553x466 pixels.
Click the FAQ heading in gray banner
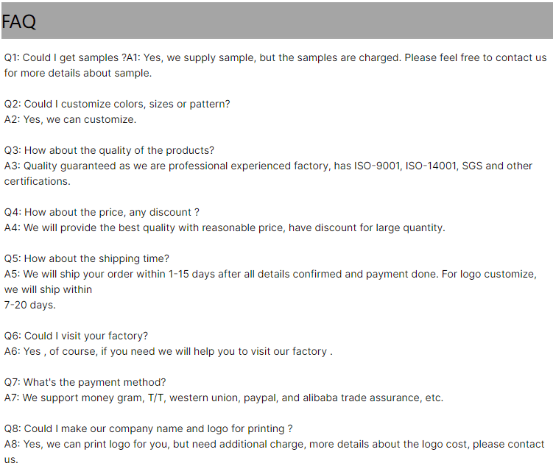(x=19, y=22)
